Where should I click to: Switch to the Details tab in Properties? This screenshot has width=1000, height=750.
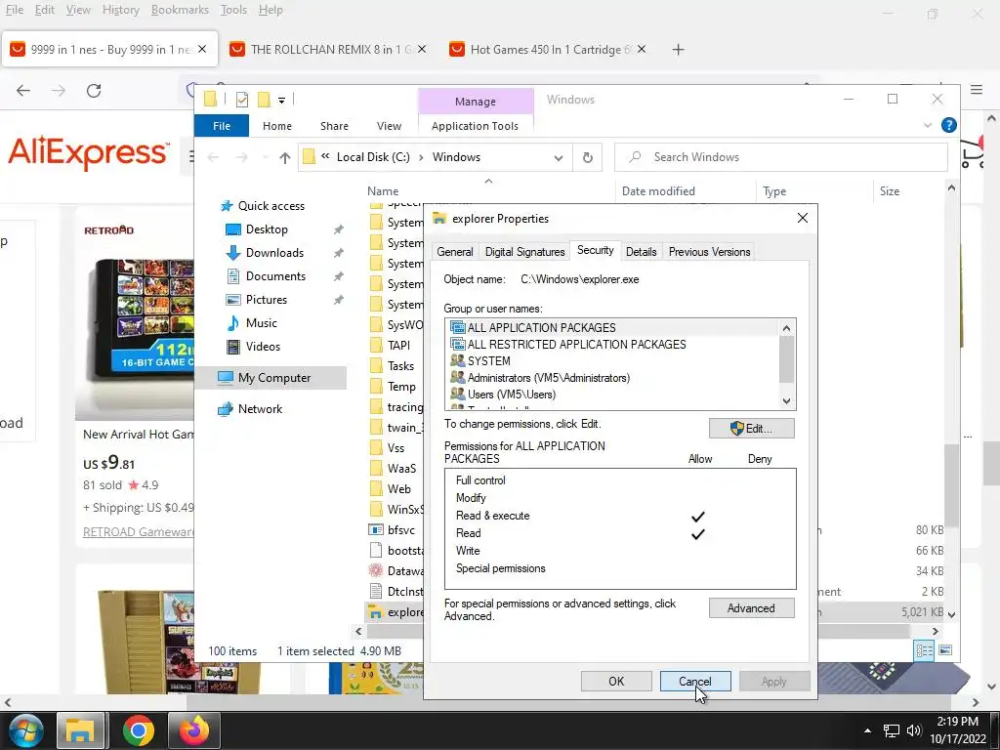(641, 252)
